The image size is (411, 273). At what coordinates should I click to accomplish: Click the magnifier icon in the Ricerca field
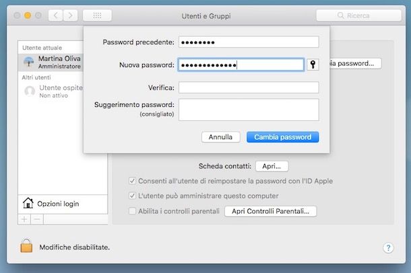coord(340,15)
